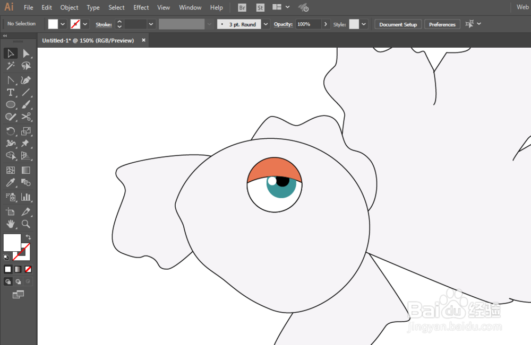Screen dimensions: 531x345
Task: Select the Magic Wand tool
Action: pyautogui.click(x=11, y=66)
